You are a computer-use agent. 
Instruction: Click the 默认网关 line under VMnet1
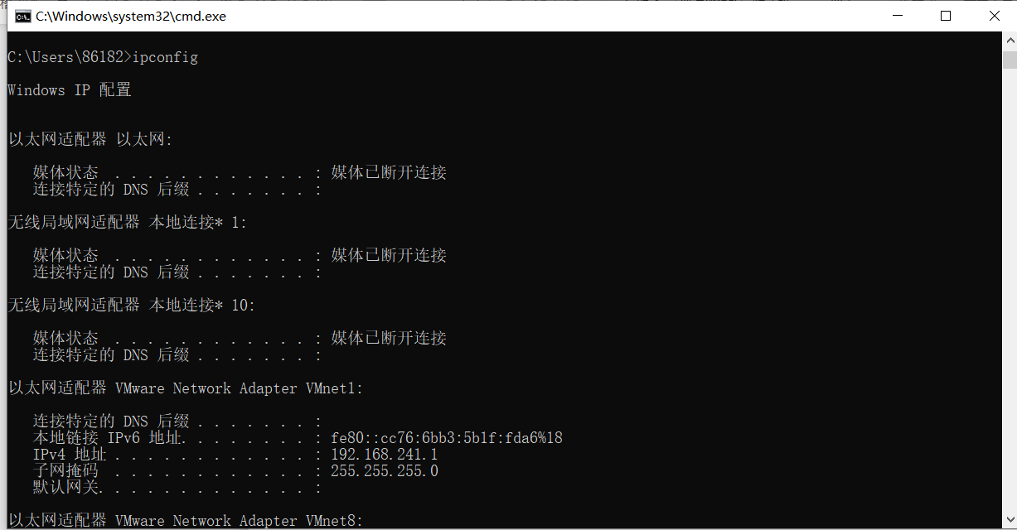[177, 488]
